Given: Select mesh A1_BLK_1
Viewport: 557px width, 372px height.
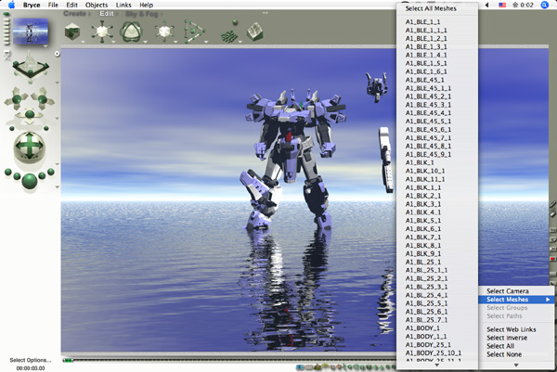Looking at the screenshot, I should coord(436,162).
